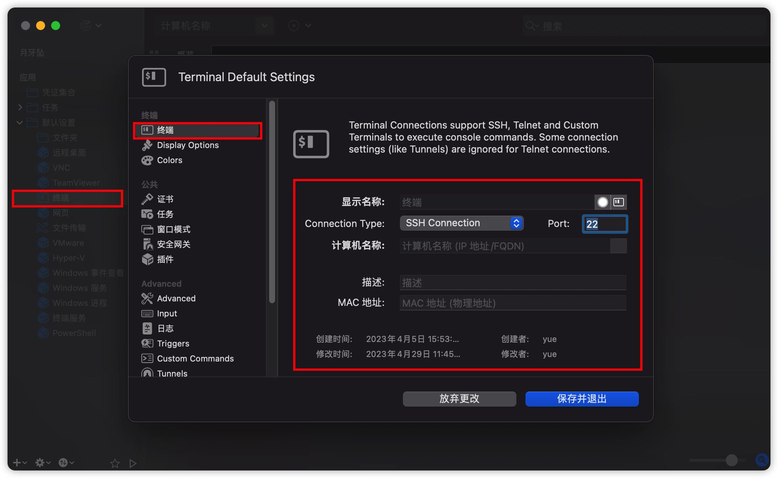This screenshot has width=778, height=478.
Task: Select the 安全网关 gateway section
Action: pyautogui.click(x=173, y=244)
